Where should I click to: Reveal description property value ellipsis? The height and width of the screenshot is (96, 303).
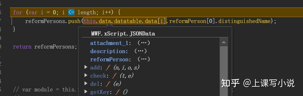[141, 51]
